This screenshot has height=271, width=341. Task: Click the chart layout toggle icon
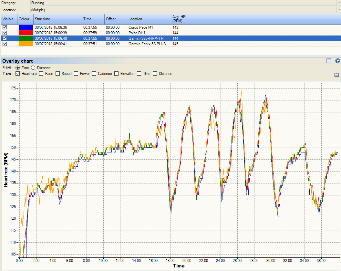(329, 61)
